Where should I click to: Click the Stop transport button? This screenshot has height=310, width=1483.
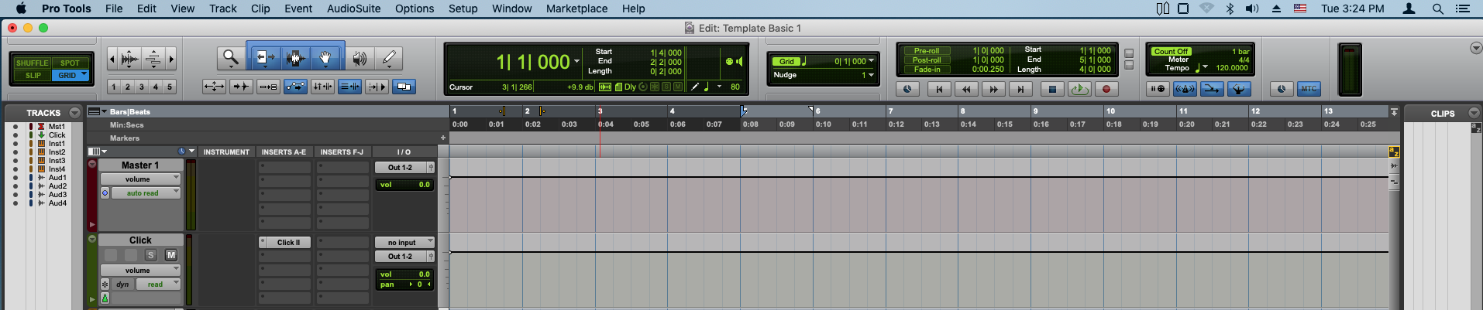[1051, 89]
